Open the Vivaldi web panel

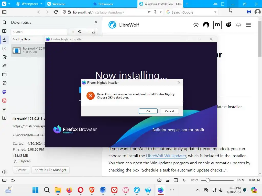point(4,101)
